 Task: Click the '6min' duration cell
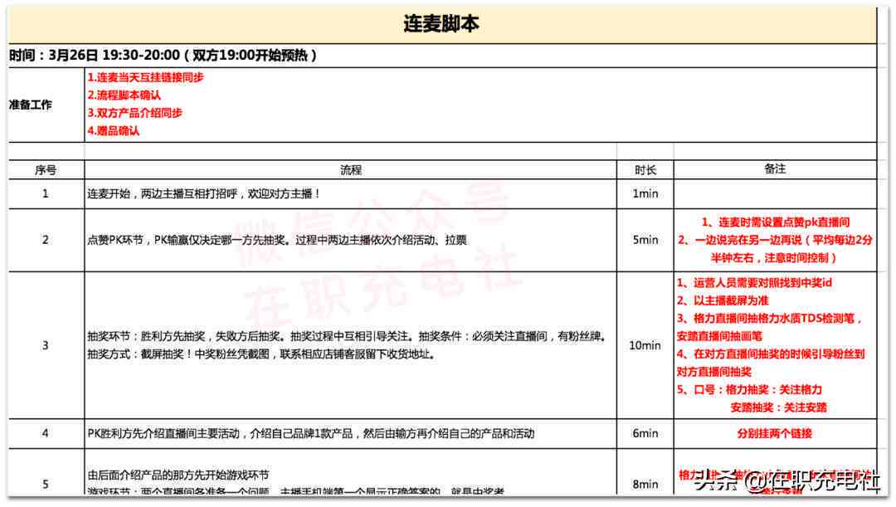[645, 434]
